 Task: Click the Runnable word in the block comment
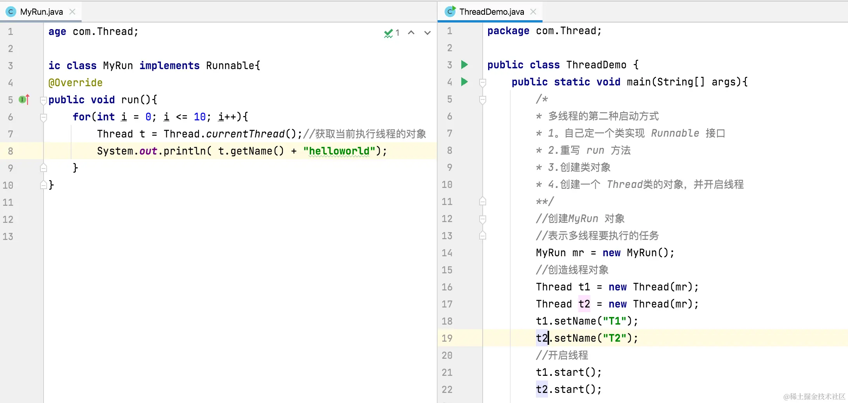pyautogui.click(x=675, y=133)
